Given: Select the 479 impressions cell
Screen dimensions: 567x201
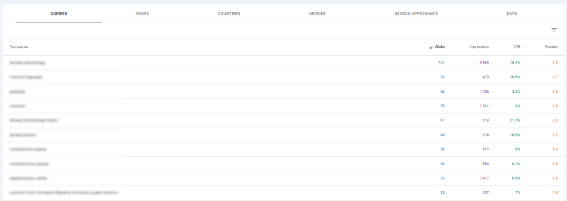Looking at the screenshot, I should pos(486,77).
